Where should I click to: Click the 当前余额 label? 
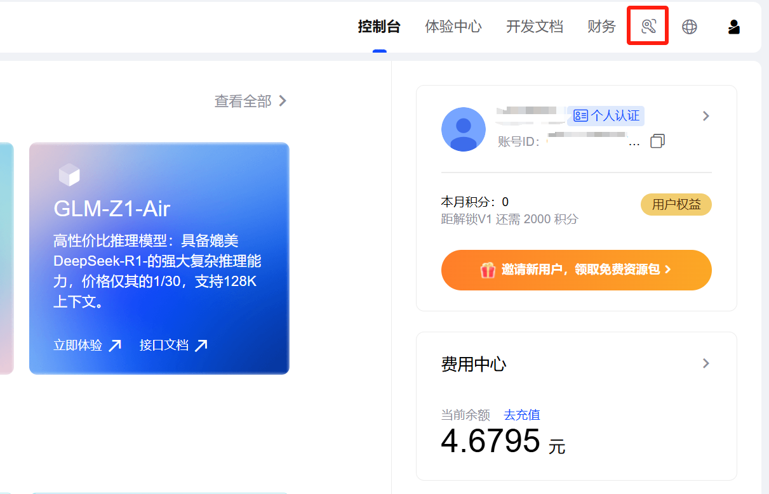click(465, 415)
